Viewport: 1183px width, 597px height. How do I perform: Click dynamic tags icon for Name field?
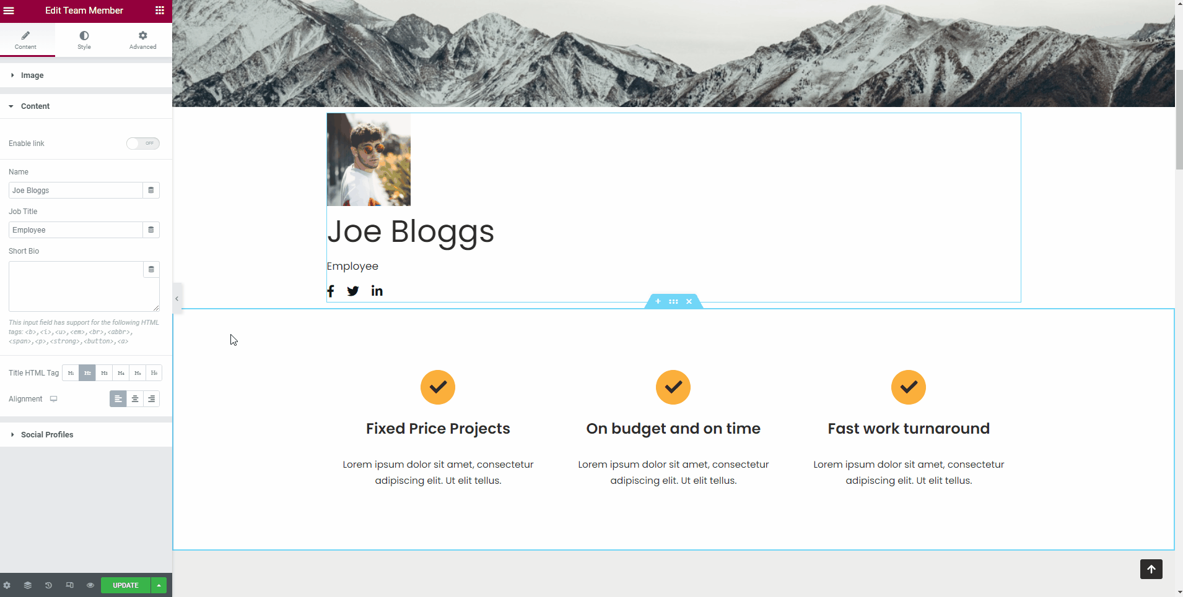151,191
